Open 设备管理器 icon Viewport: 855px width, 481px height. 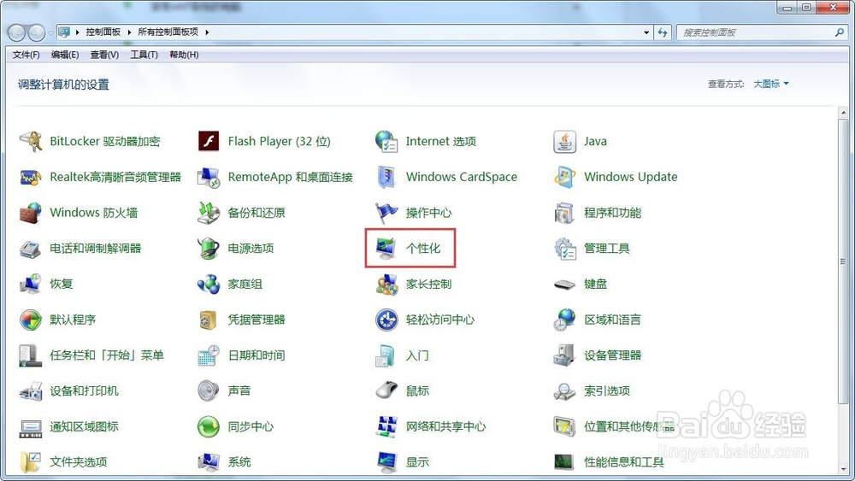564,355
